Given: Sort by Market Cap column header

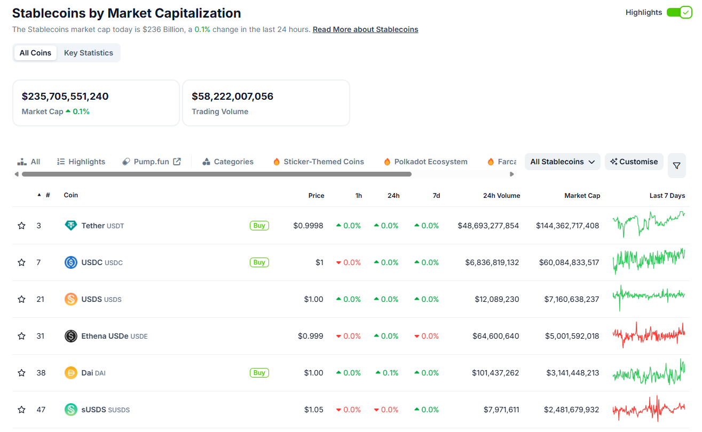Looking at the screenshot, I should pyautogui.click(x=582, y=196).
